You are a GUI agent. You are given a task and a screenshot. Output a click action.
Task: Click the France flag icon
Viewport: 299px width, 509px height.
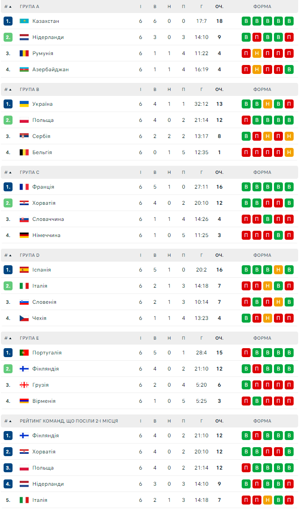click(x=24, y=187)
